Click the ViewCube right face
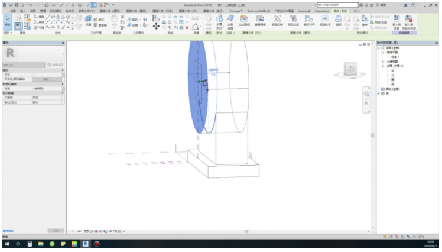The image size is (442, 252). coord(350,69)
